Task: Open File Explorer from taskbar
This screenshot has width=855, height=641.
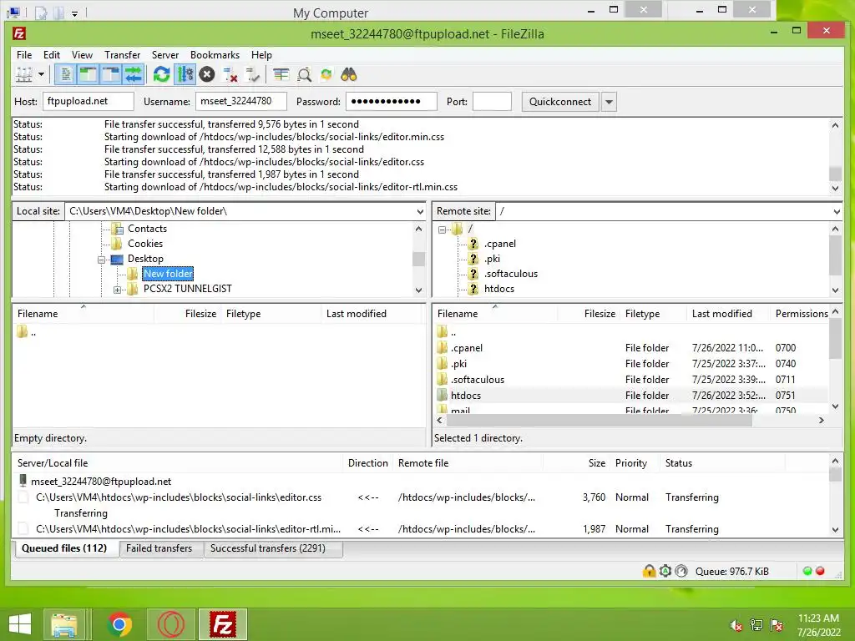Action: (64, 624)
